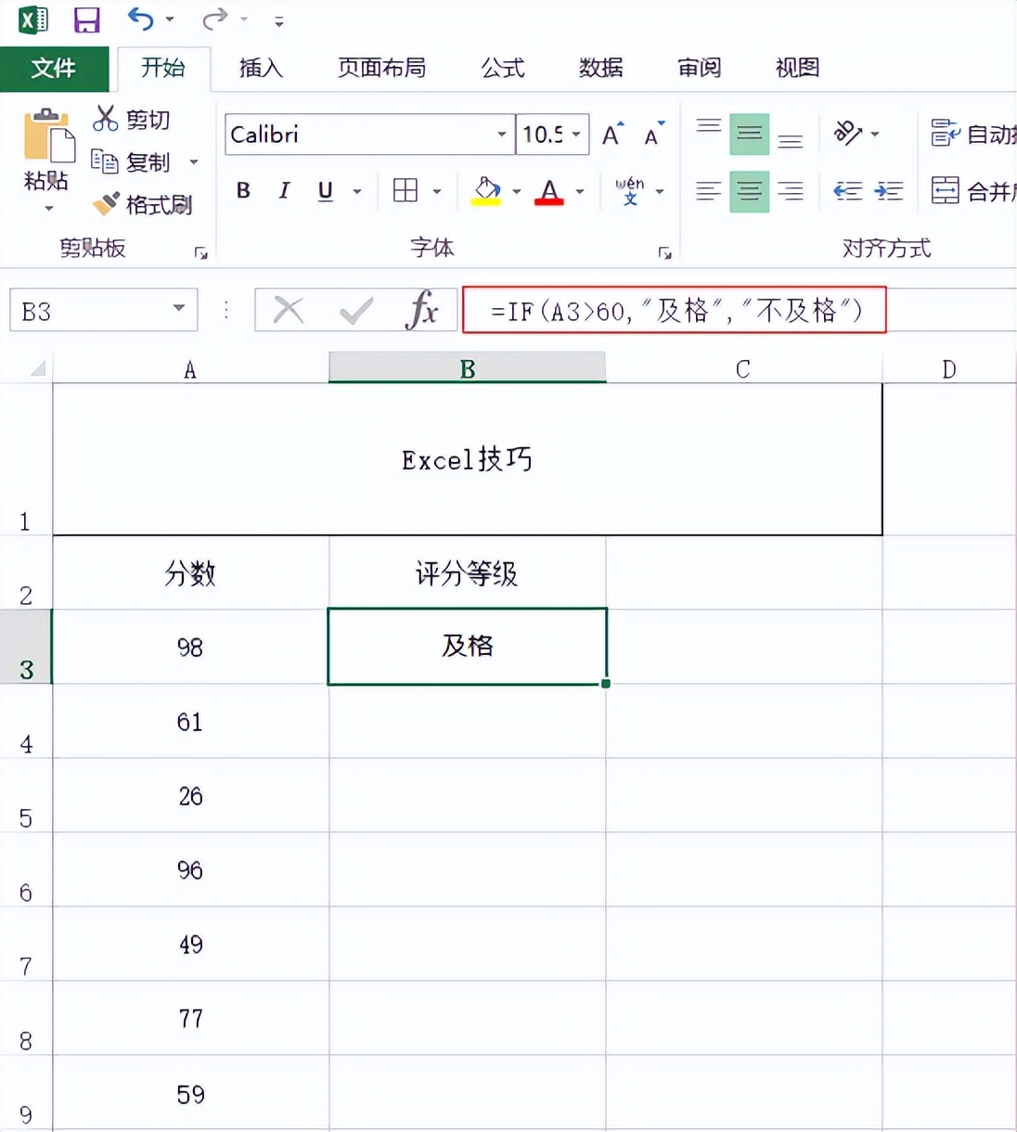Open the font name dropdown

(502, 134)
